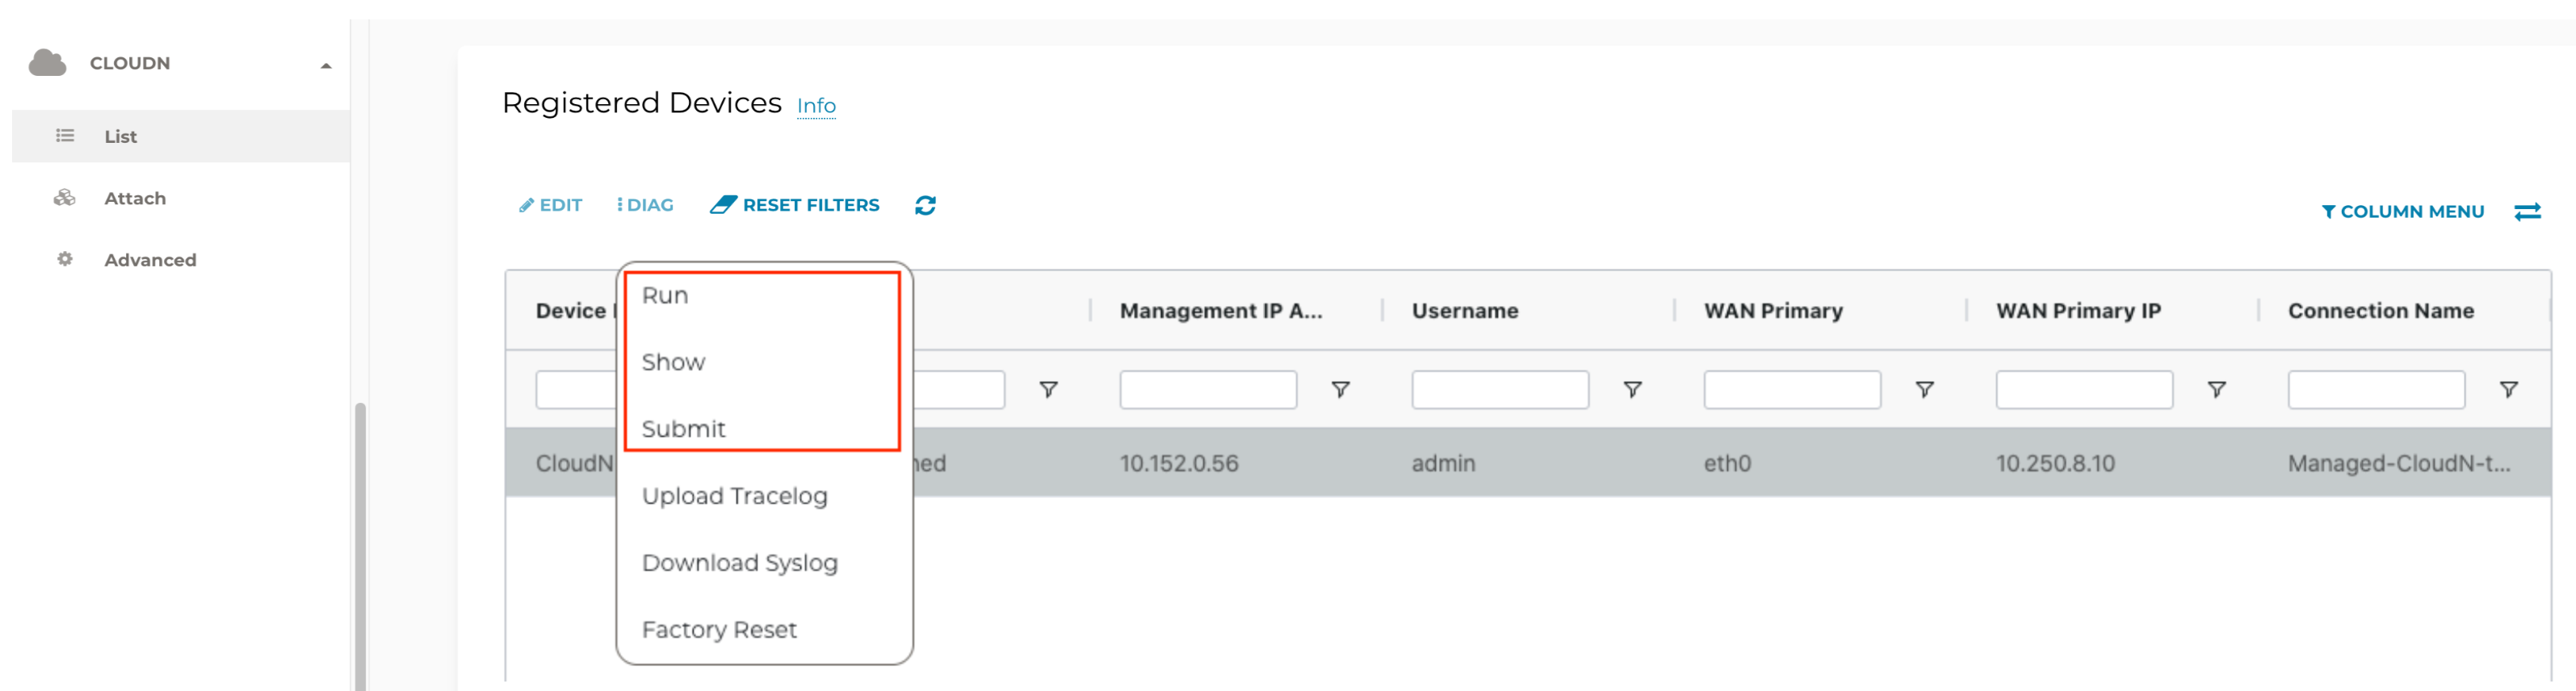This screenshot has height=691, width=2576.
Task: Click the swap arrows icon near Column Menu
Action: (2527, 211)
